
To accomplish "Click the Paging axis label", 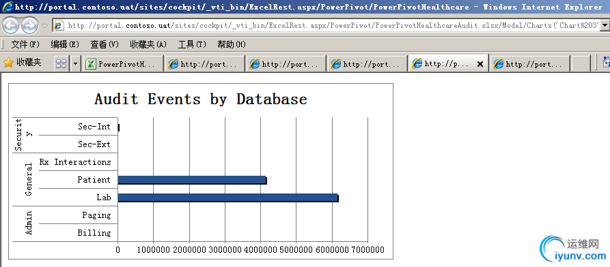I will coord(97,215).
